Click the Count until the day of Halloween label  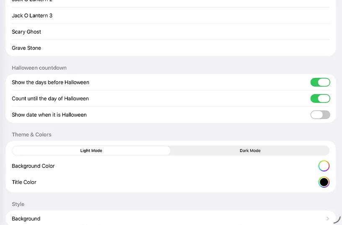[50, 99]
